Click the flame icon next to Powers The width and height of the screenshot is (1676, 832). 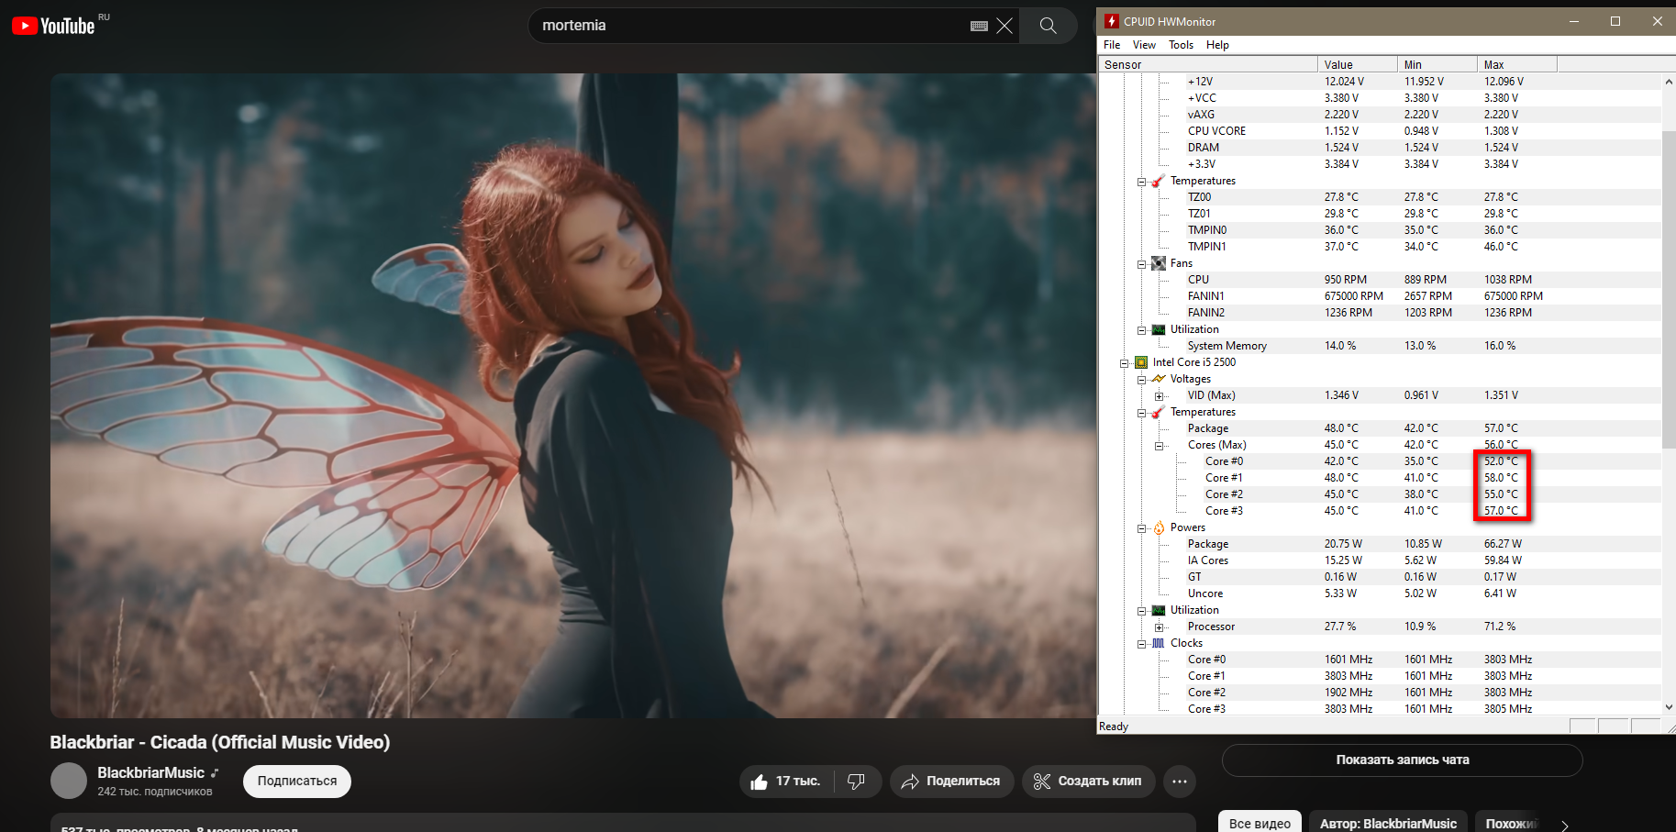[1159, 527]
